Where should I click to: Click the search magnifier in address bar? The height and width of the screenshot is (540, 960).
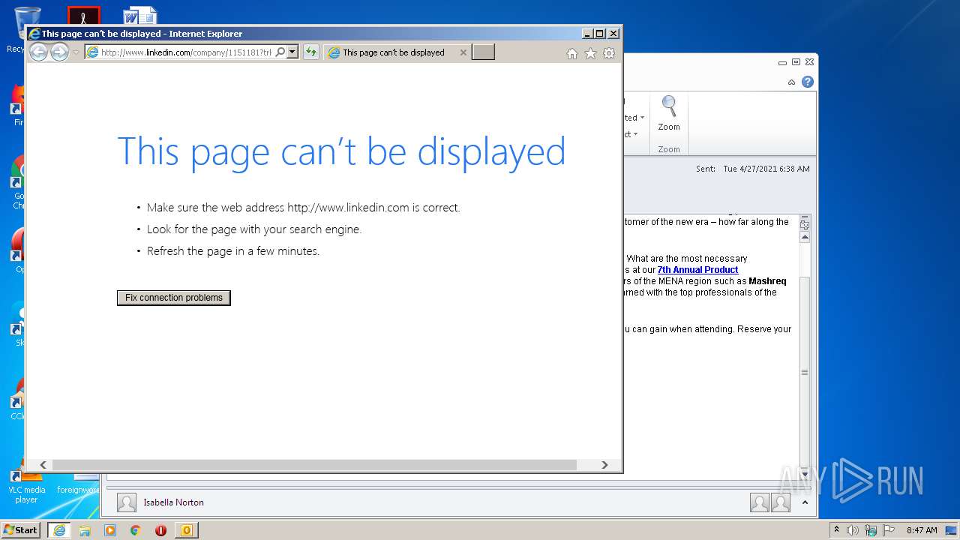tap(280, 52)
